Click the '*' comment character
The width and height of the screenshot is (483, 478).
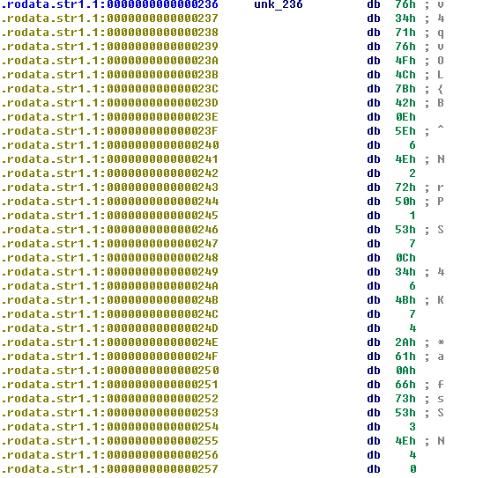[x=441, y=342]
